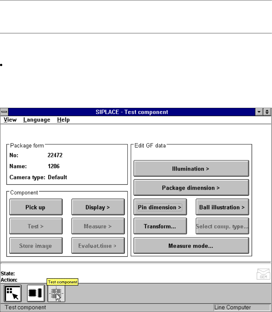Click the title bar up-down arrow button

coord(267,112)
